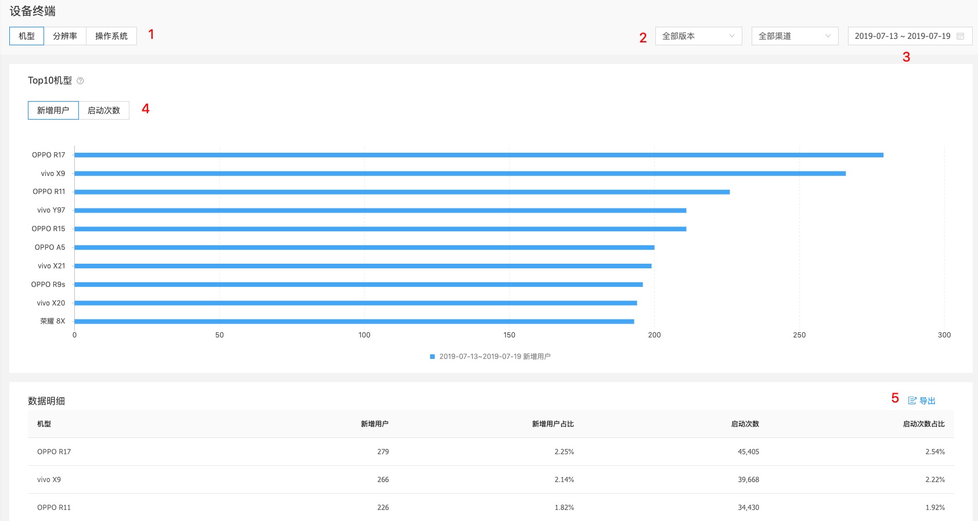Screen dimensions: 978x521
Task: Click the OPPO R15 label on chart axis
Action: point(49,229)
